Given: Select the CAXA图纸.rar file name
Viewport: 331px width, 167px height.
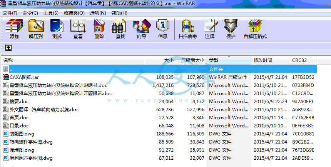Looking at the screenshot, I should [x=24, y=77].
